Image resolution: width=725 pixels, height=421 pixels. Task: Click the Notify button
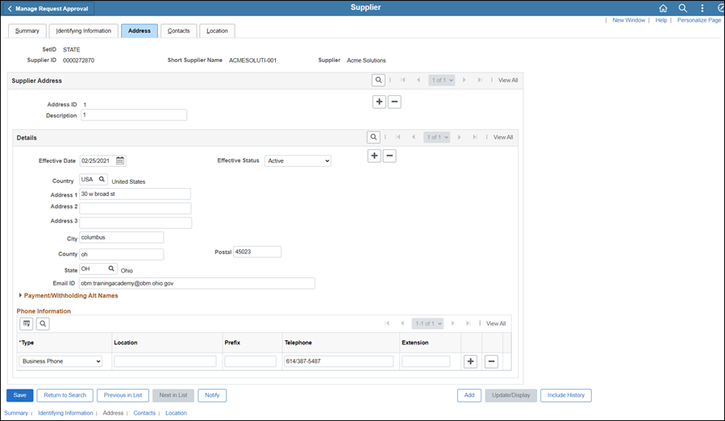click(212, 395)
